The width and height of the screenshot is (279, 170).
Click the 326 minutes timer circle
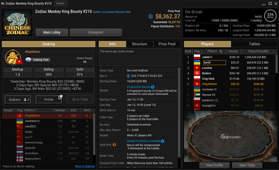pos(270,16)
